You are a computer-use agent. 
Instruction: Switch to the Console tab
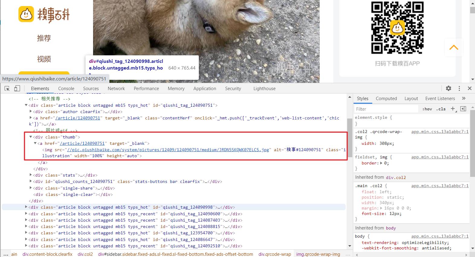(66, 89)
